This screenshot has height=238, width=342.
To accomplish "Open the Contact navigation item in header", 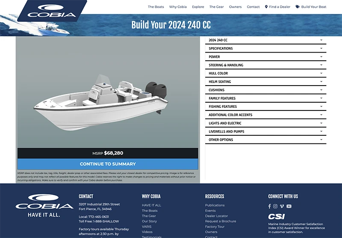I will pos(253,7).
